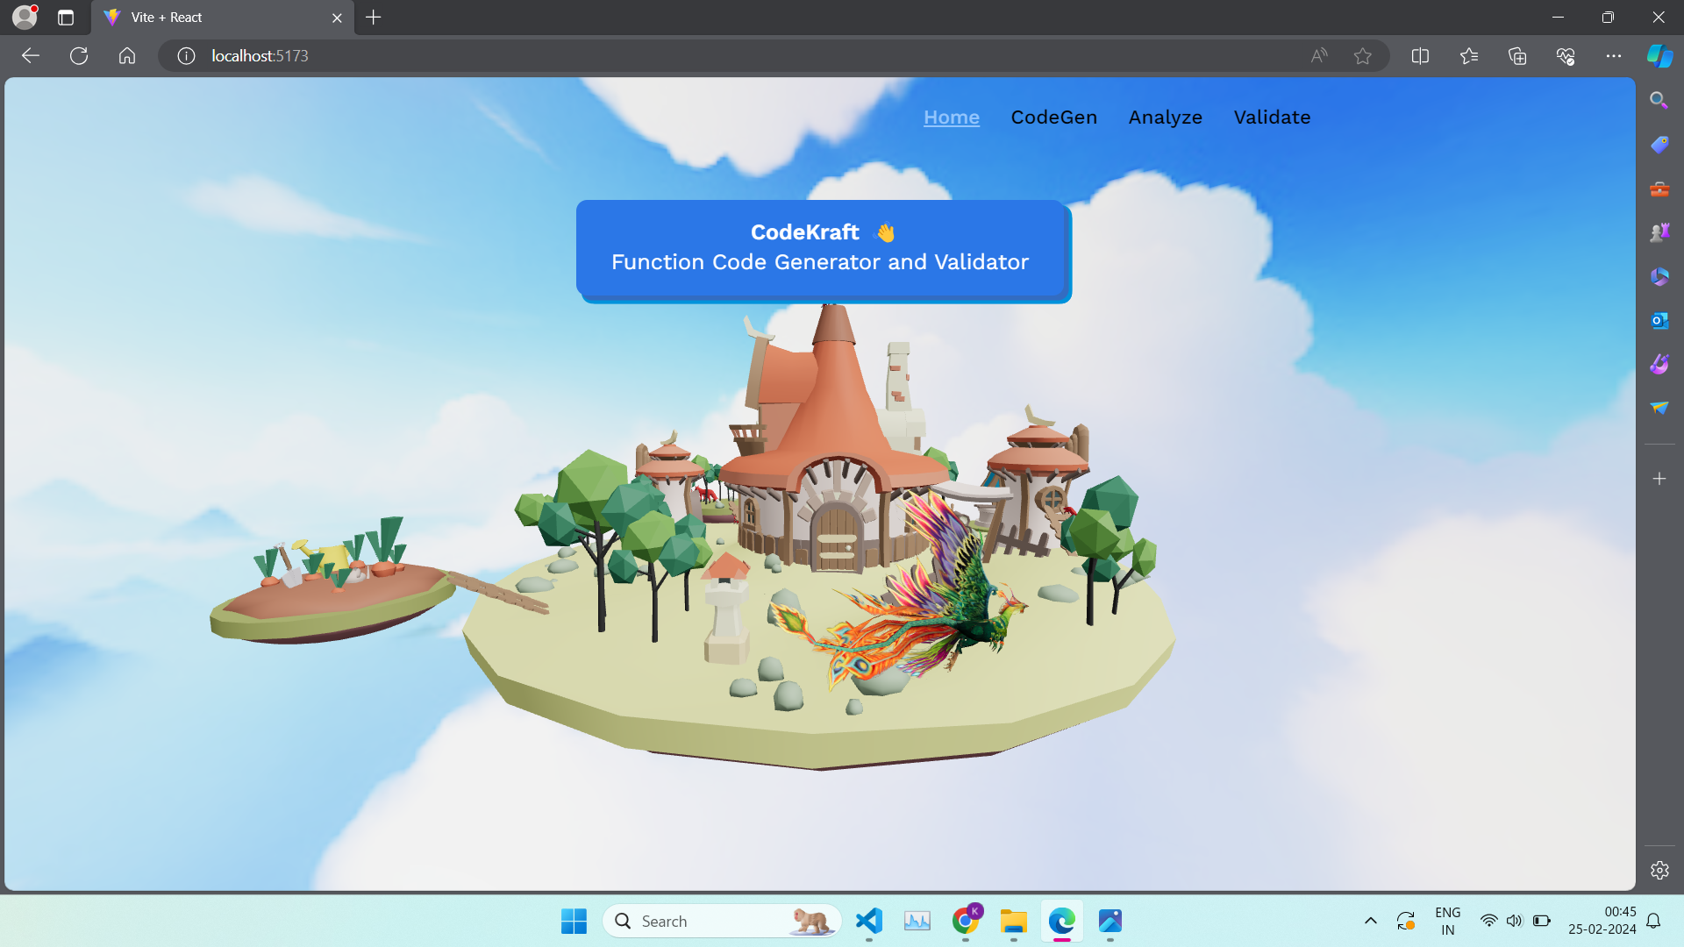
Task: Open Outlook in Edge sidebar
Action: tap(1659, 321)
